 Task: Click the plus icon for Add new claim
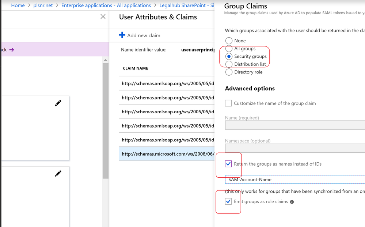click(x=122, y=35)
